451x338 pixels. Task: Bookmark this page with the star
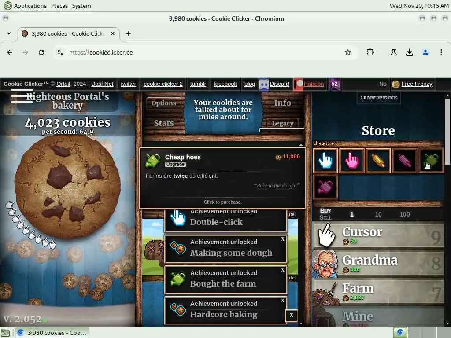pos(348,52)
